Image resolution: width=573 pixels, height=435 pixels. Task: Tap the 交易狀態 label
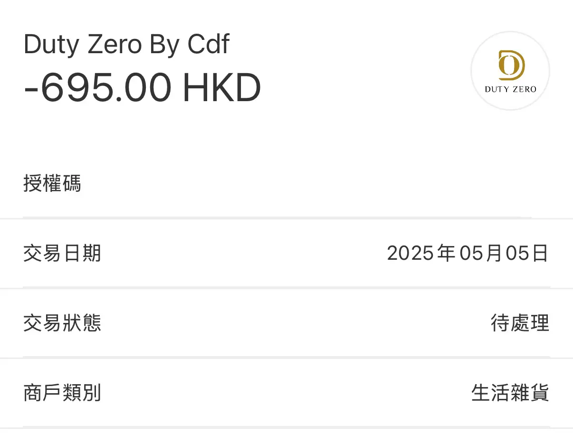(62, 323)
